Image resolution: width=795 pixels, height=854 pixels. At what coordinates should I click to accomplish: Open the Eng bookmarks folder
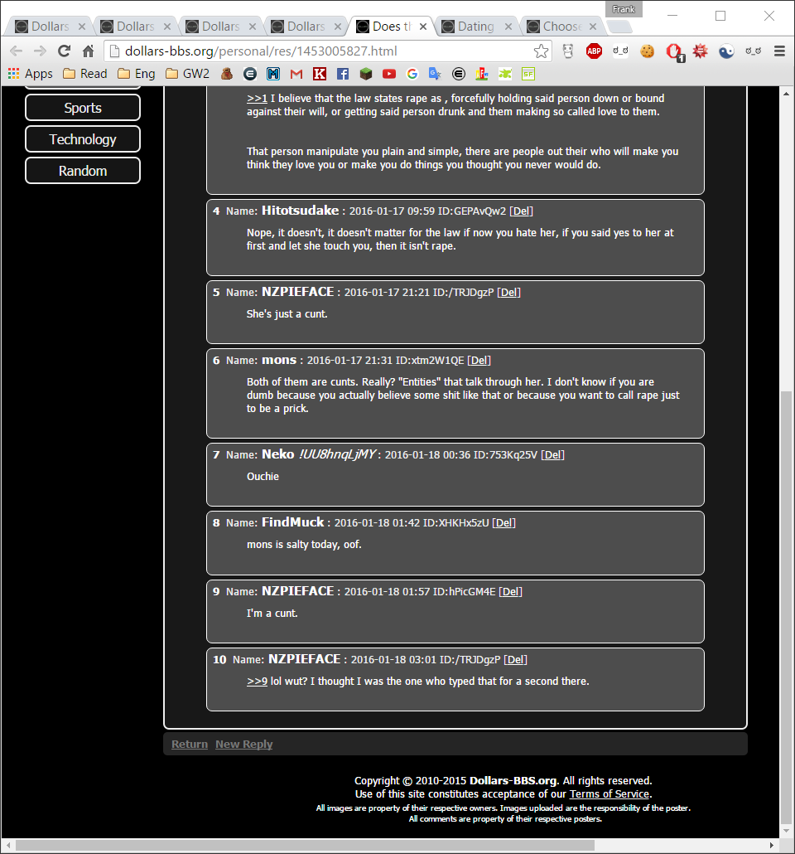(137, 74)
